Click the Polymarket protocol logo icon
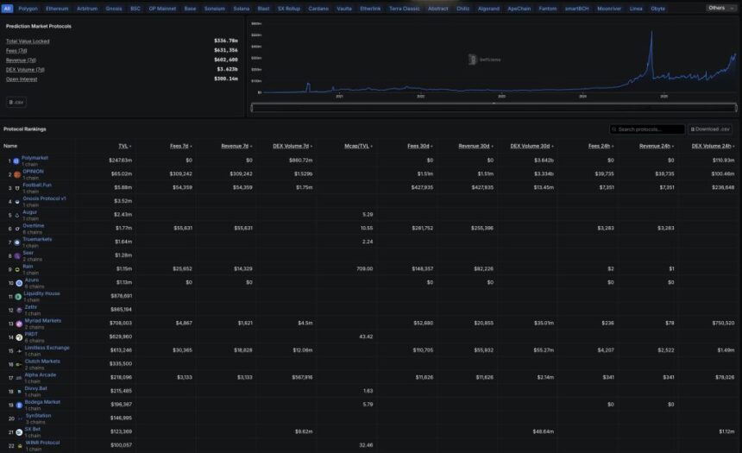 coord(17,160)
